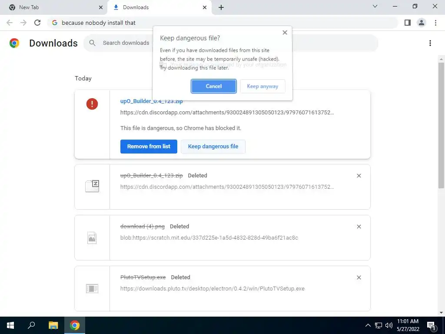Switch to the New Tab tab
Image resolution: width=445 pixels, height=334 pixels.
54,7
